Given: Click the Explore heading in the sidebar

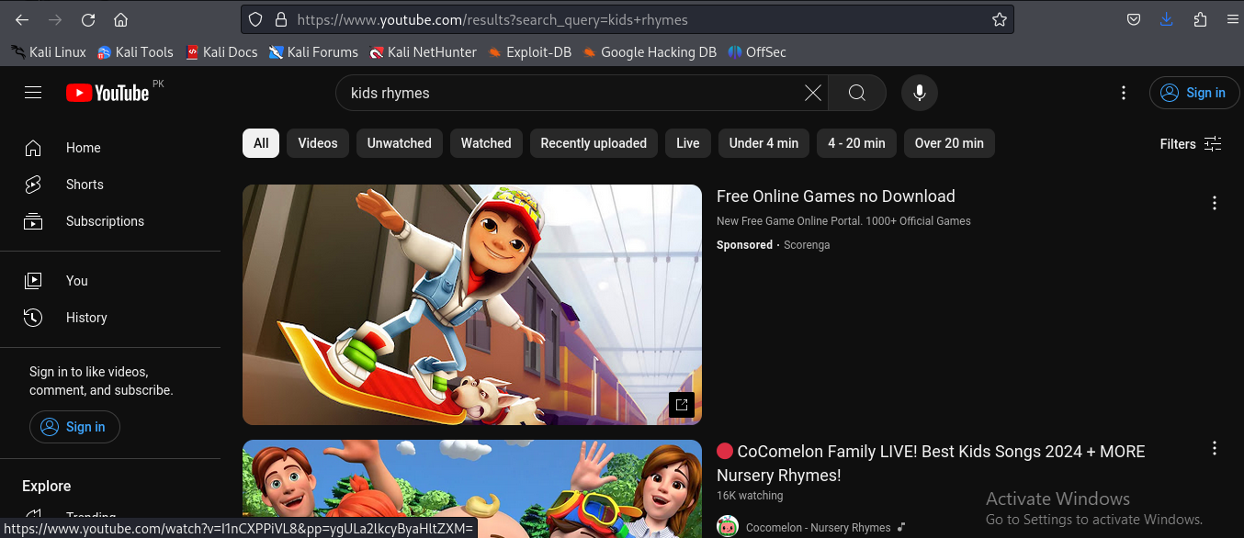Looking at the screenshot, I should coord(47,487).
